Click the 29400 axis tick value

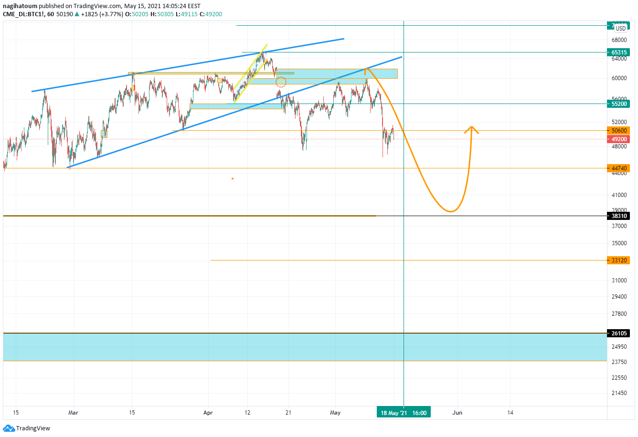point(619,296)
